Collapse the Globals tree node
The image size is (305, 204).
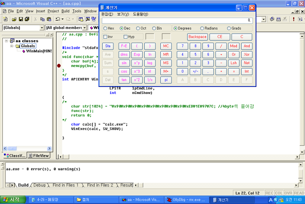[x=12, y=46]
